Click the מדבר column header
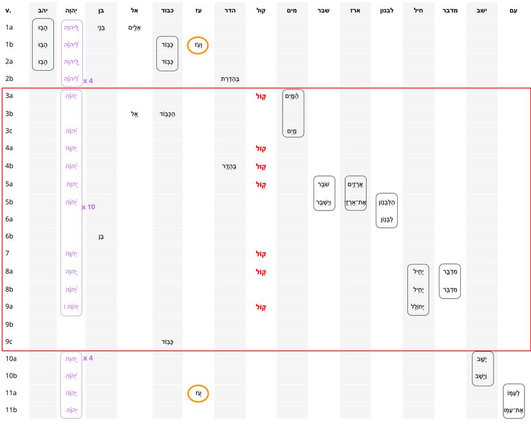 [x=450, y=10]
